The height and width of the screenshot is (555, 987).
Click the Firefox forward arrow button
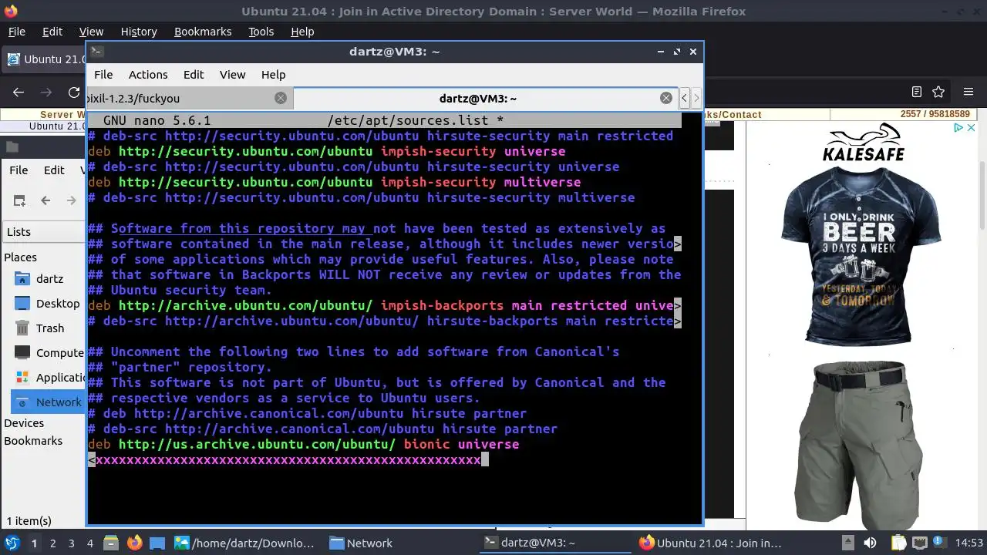[46, 92]
